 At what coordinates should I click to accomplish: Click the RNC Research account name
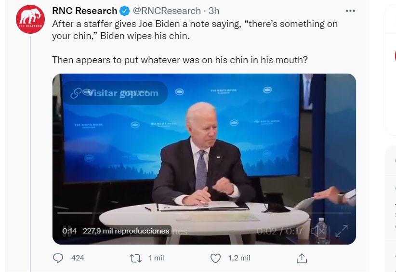coord(84,11)
